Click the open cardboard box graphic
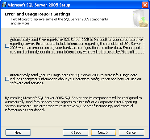 point(144,24)
